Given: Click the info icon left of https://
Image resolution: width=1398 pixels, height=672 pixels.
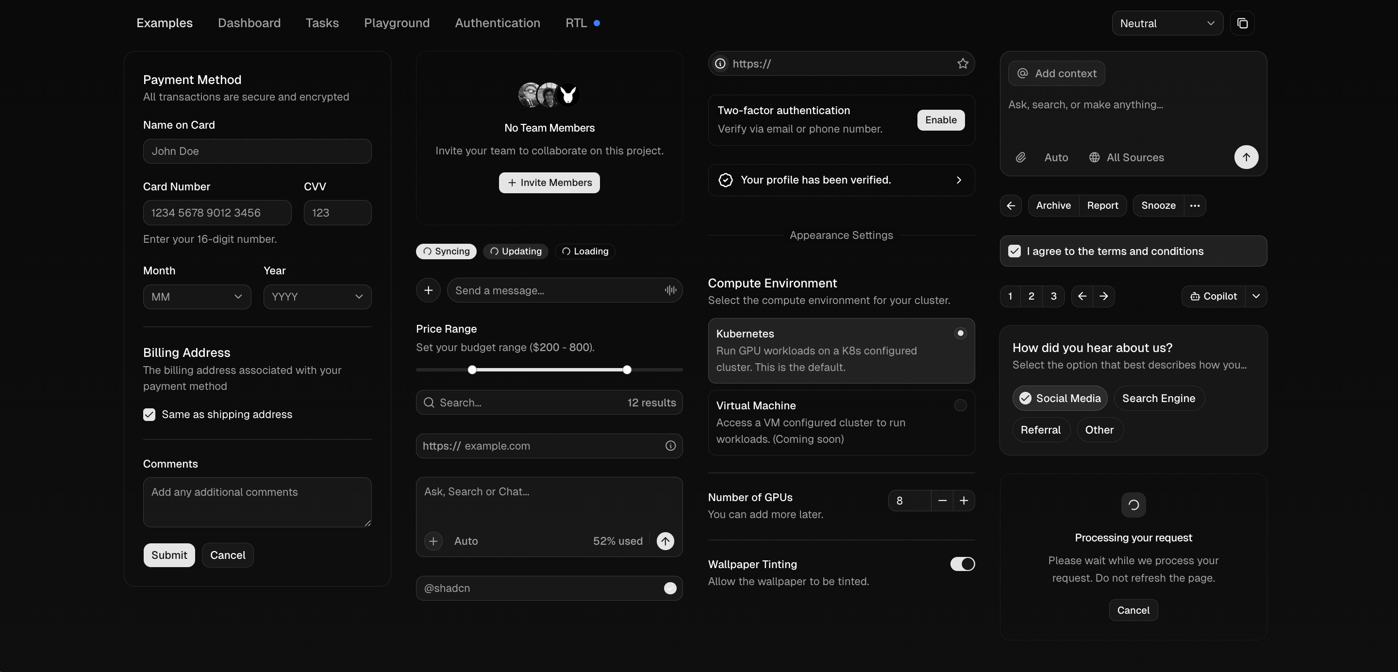Looking at the screenshot, I should (x=720, y=64).
